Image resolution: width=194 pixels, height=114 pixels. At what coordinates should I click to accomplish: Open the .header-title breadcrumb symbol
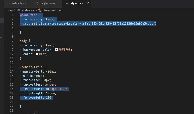click(x=52, y=10)
